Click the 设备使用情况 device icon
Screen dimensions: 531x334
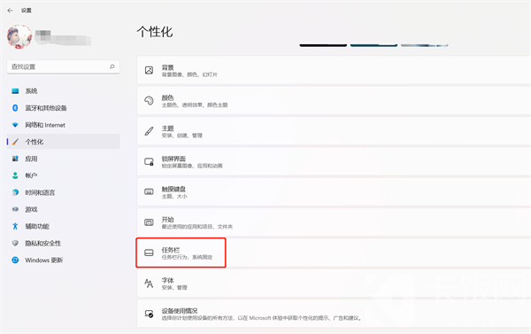click(x=149, y=314)
